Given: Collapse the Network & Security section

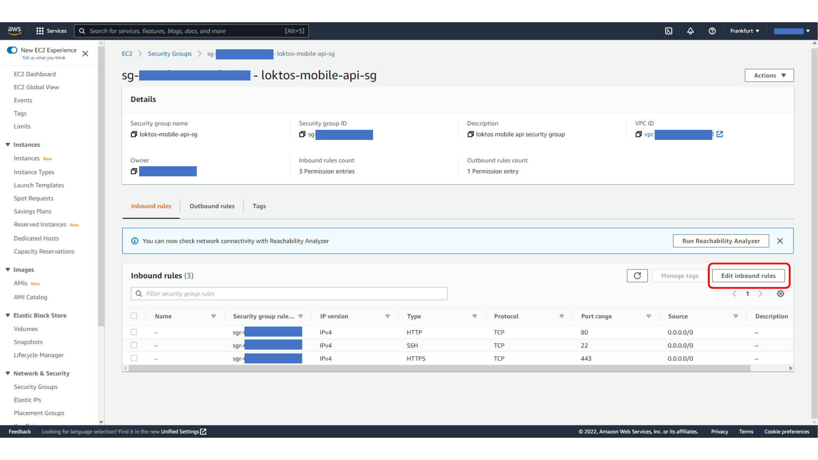Looking at the screenshot, I should coord(8,373).
